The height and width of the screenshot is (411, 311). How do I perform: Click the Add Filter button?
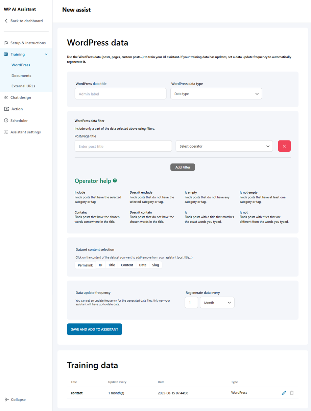pos(183,167)
